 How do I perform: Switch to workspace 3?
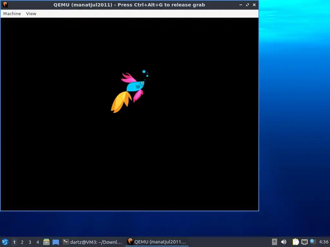(30, 242)
